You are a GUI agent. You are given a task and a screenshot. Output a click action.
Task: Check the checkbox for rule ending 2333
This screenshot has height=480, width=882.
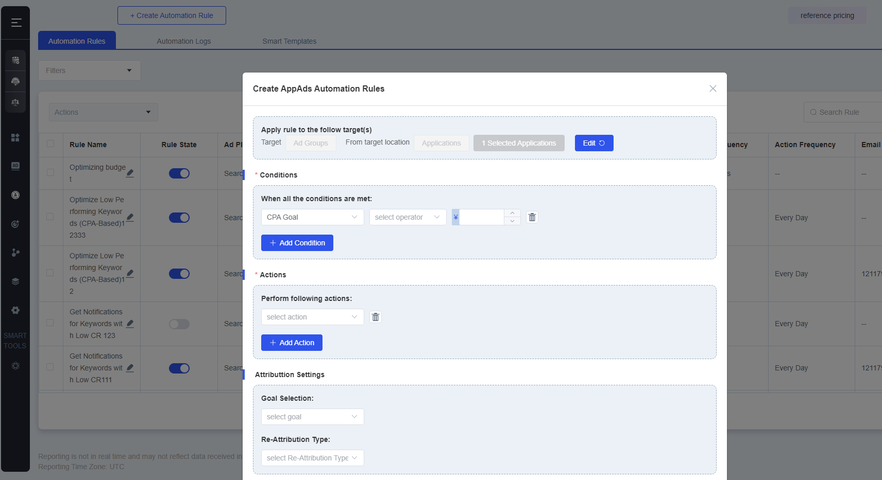pos(50,217)
